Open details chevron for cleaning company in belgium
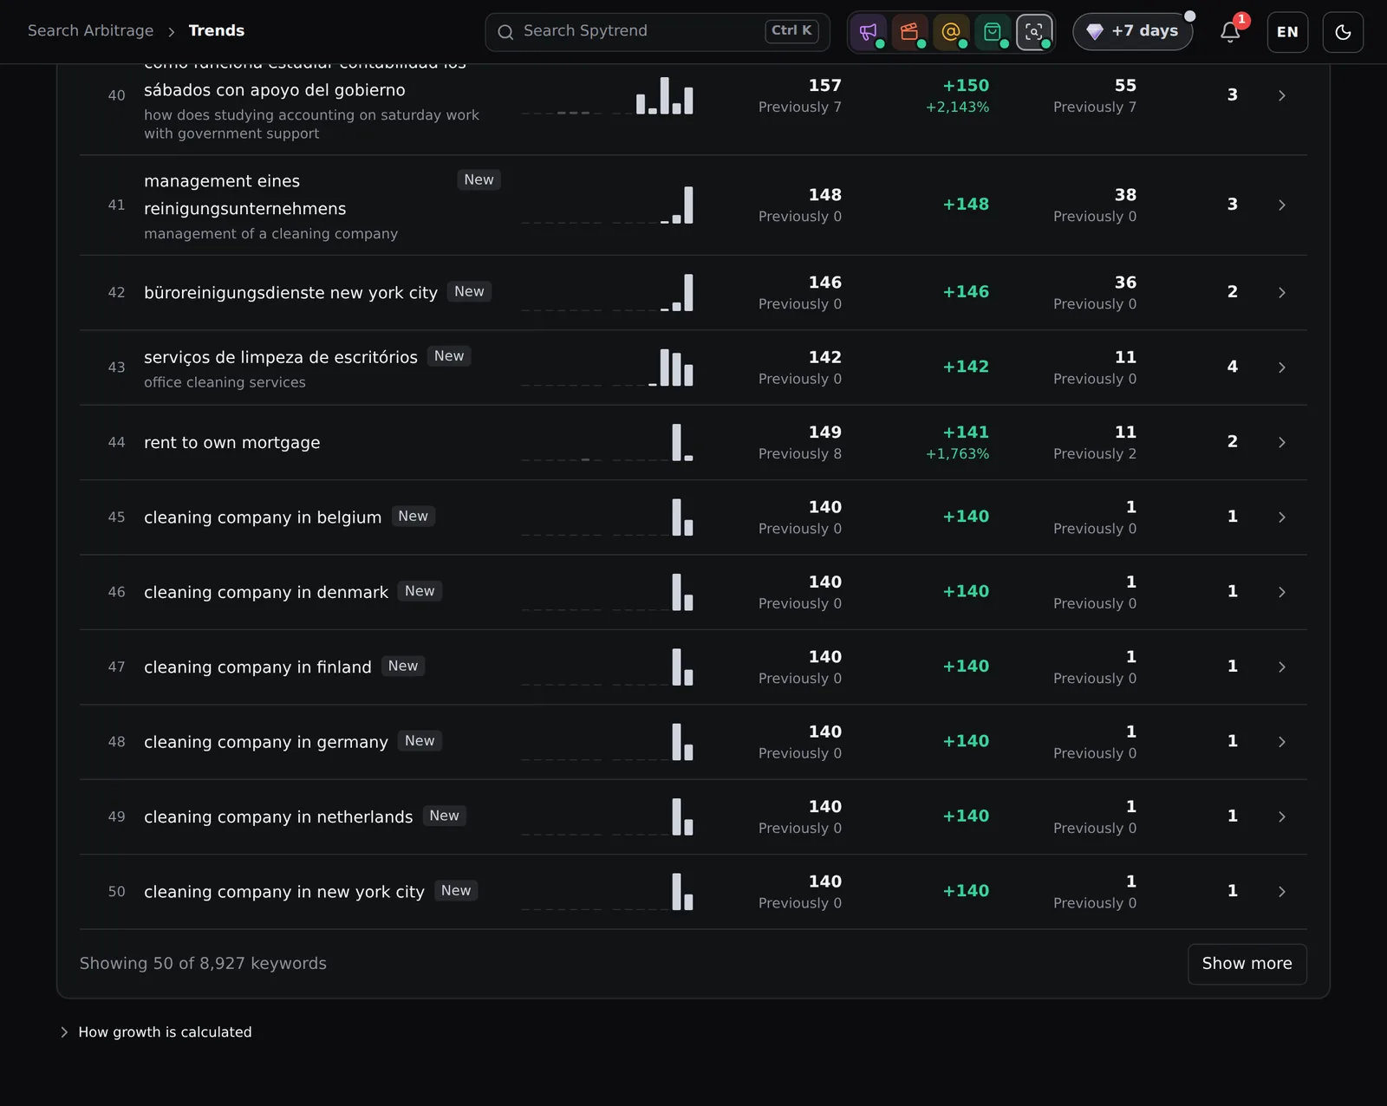 1281,517
